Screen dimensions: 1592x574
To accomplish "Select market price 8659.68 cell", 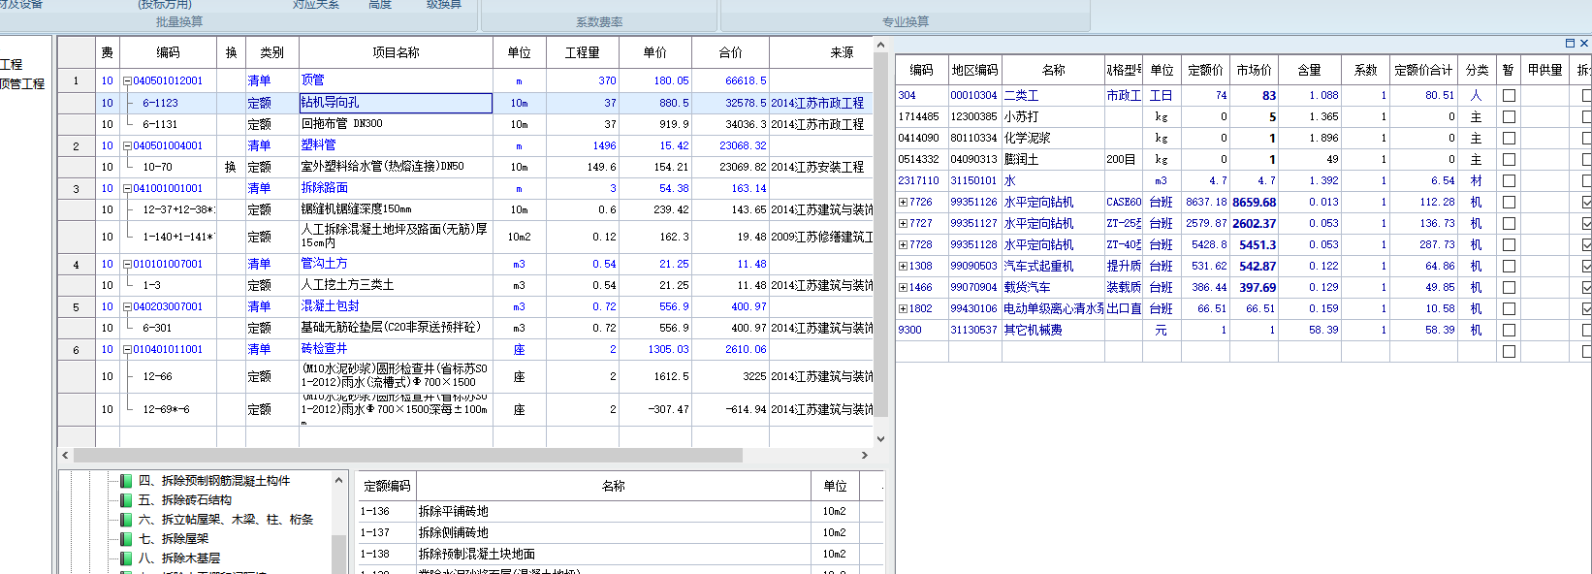I will coord(1254,203).
